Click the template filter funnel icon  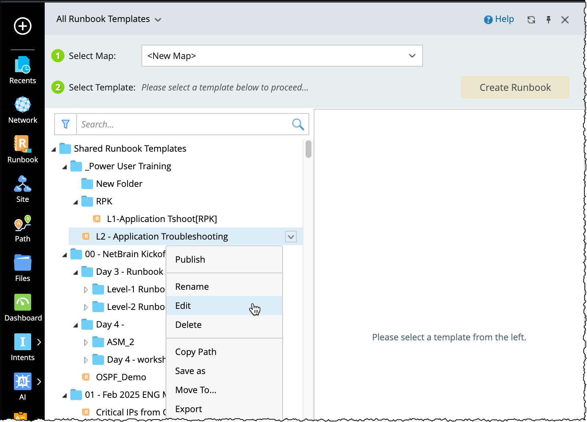66,124
